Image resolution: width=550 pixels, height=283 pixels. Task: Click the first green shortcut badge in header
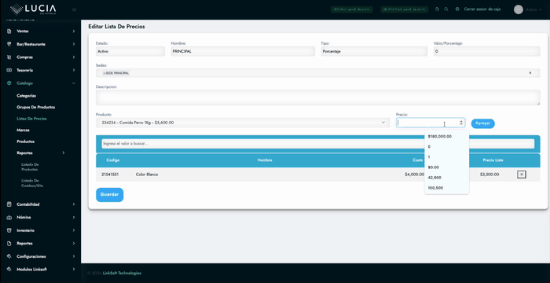(x=351, y=9)
